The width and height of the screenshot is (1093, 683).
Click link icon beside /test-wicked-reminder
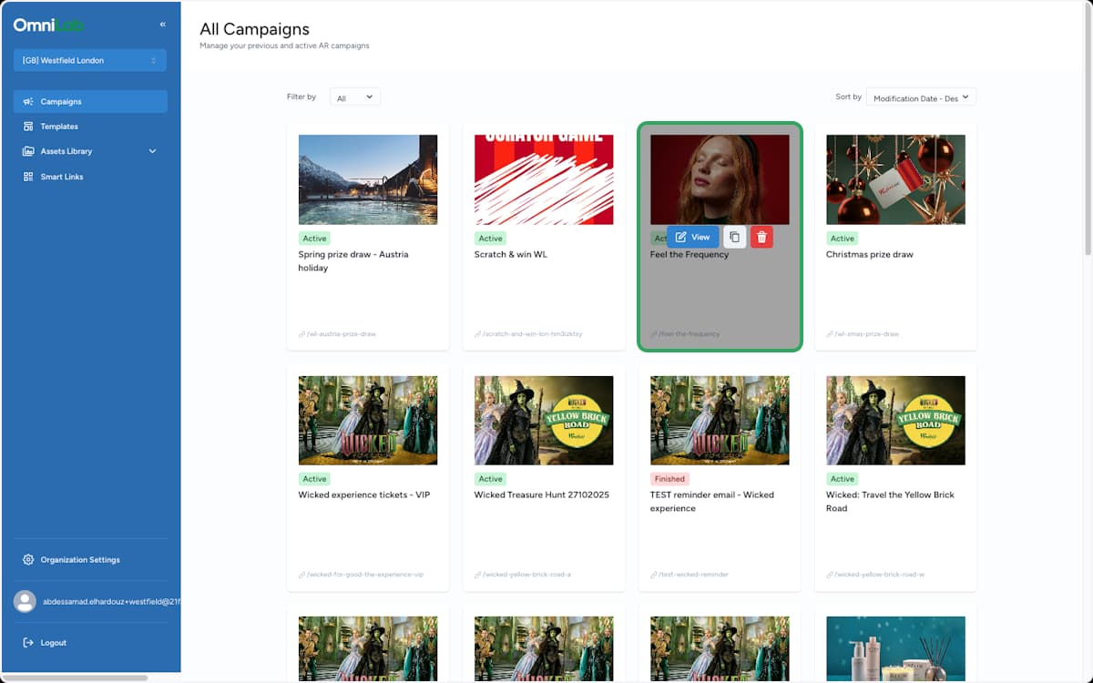click(654, 575)
